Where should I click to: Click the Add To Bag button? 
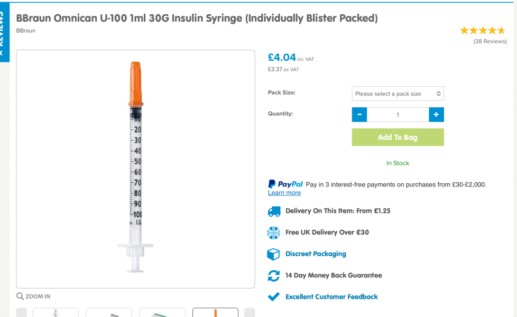[398, 137]
